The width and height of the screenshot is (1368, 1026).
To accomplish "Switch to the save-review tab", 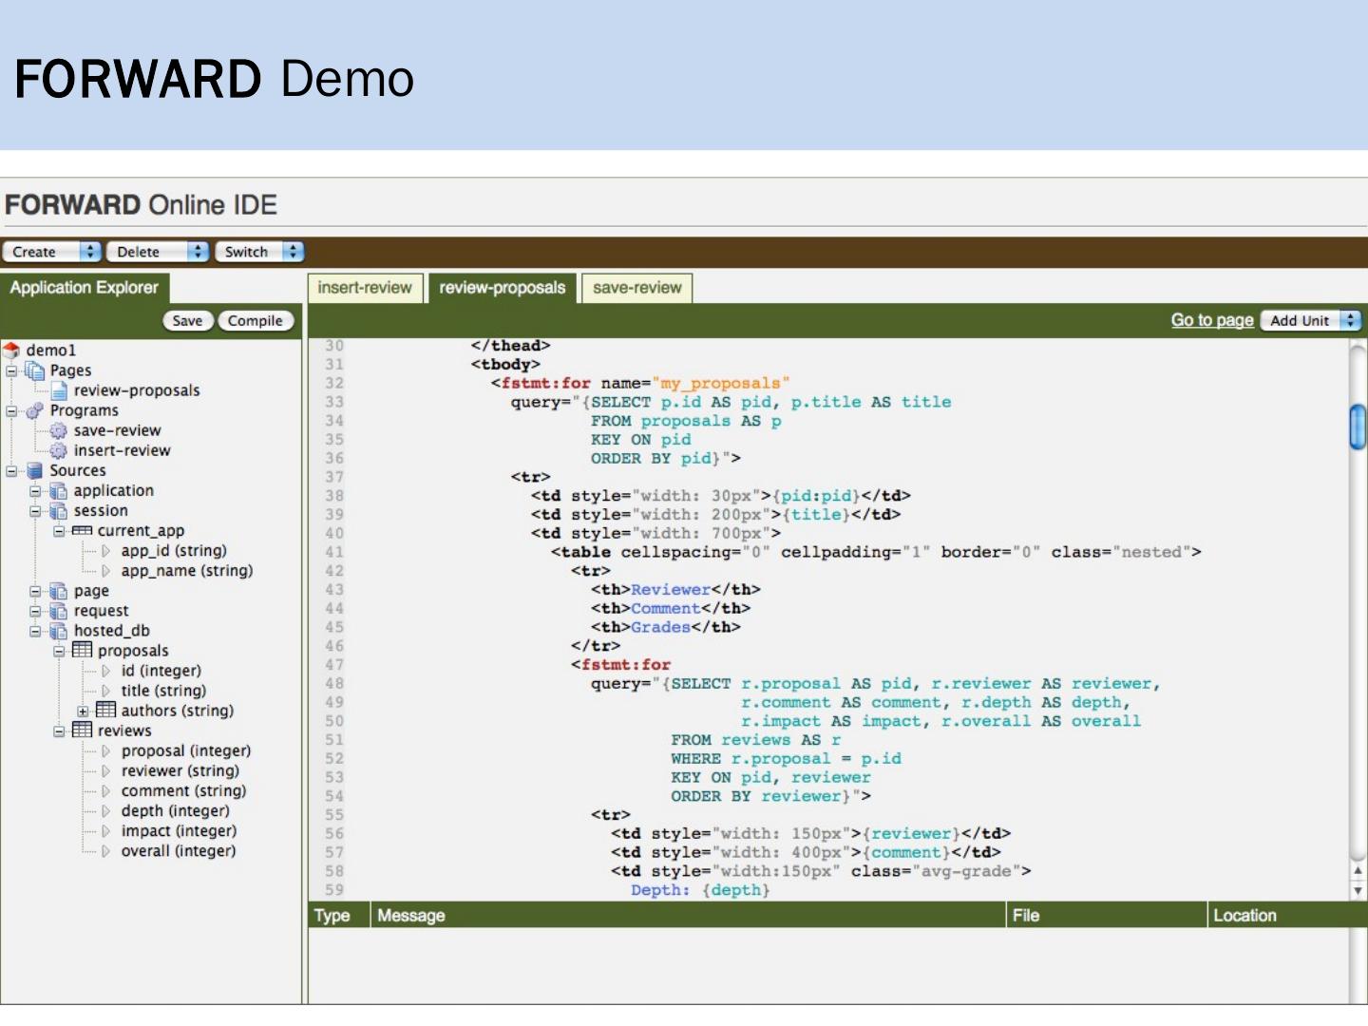I will (636, 288).
